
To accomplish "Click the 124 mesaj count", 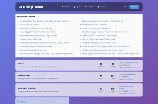I will tap(113, 77).
